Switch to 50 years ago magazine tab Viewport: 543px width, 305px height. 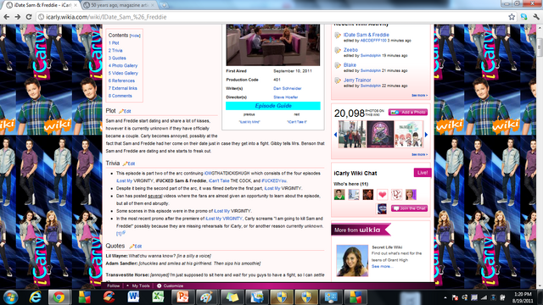[x=120, y=5]
